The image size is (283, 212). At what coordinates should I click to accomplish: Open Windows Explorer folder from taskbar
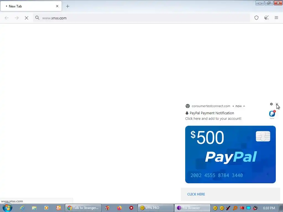(34, 208)
